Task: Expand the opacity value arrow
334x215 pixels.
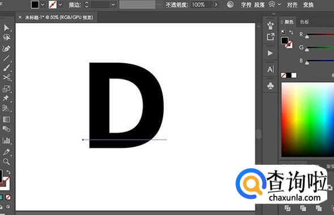Action: click(x=216, y=5)
